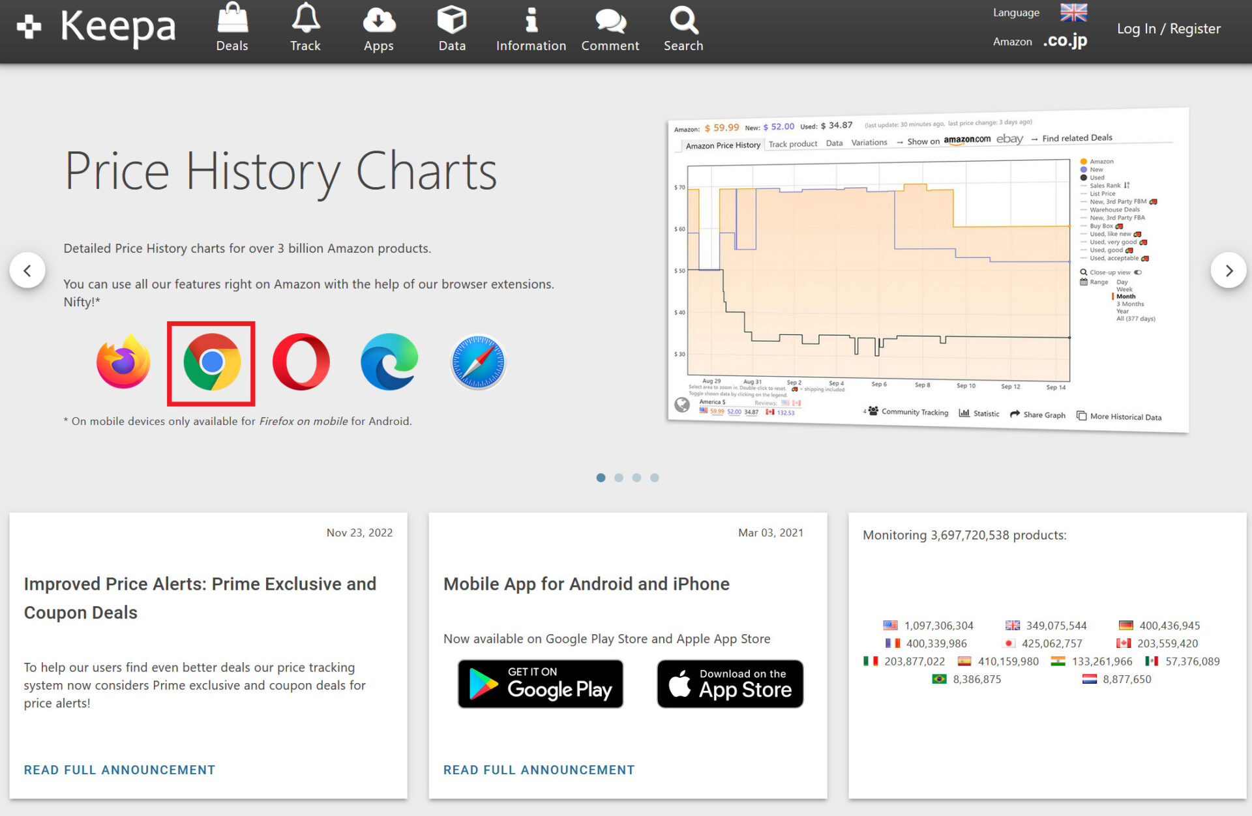
Task: Select the Safari browser extension icon
Action: pos(478,362)
